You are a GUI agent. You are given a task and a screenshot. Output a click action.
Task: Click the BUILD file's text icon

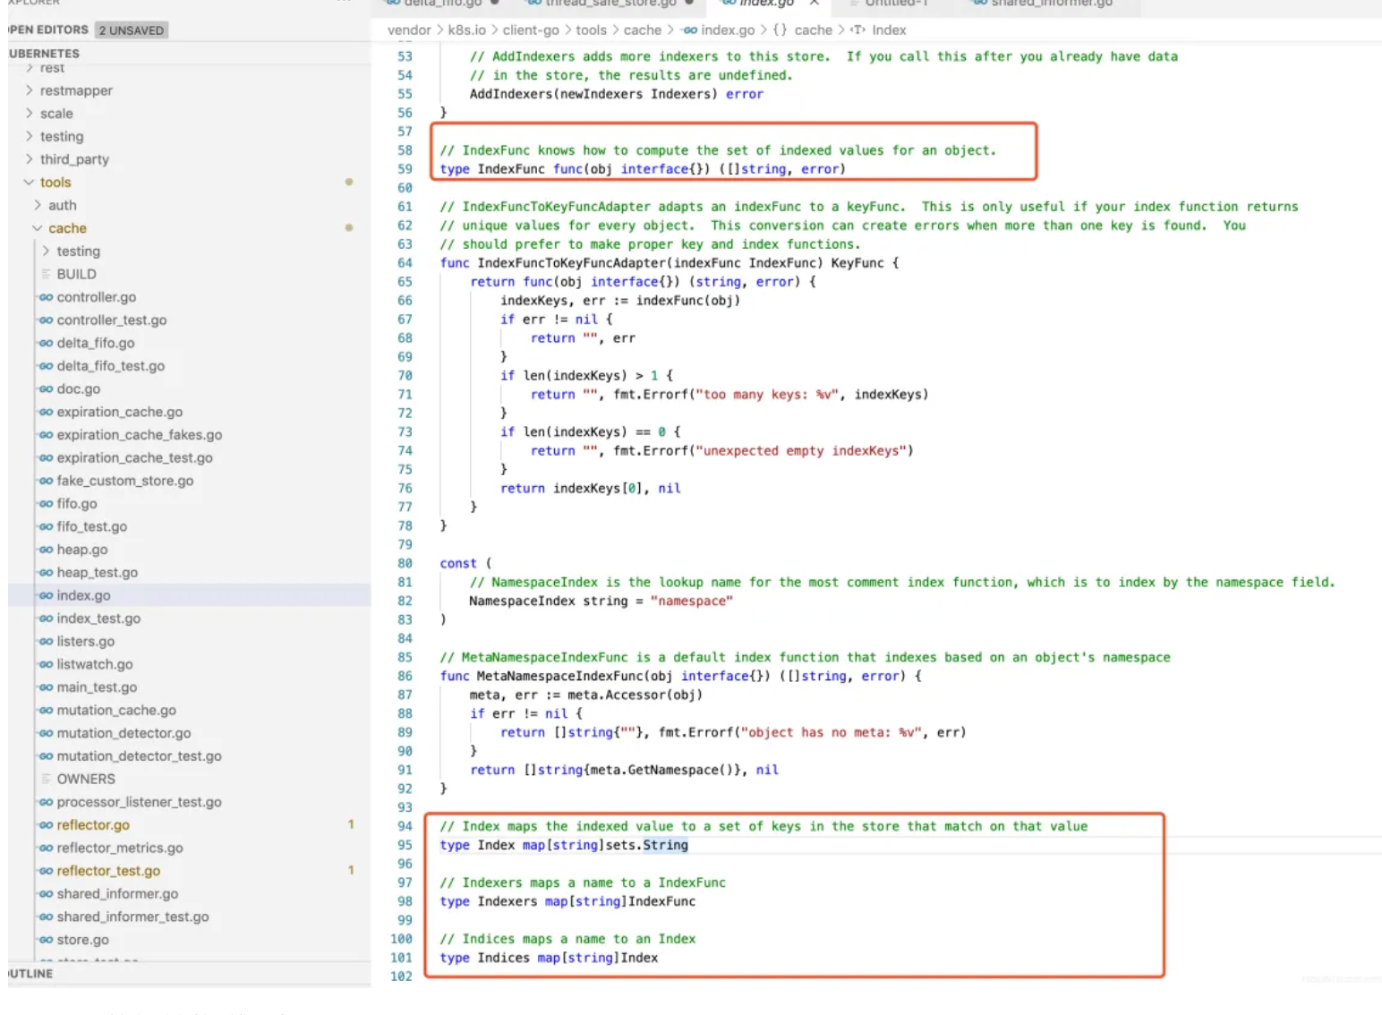(x=46, y=274)
